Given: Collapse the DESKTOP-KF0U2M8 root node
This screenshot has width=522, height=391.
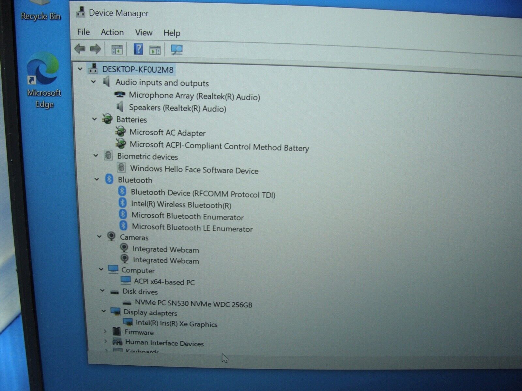Looking at the screenshot, I should (80, 69).
